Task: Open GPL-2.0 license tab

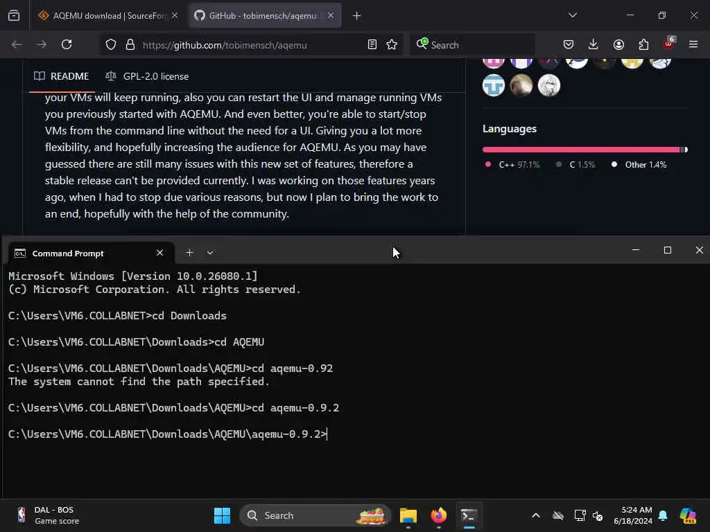Action: (x=147, y=76)
